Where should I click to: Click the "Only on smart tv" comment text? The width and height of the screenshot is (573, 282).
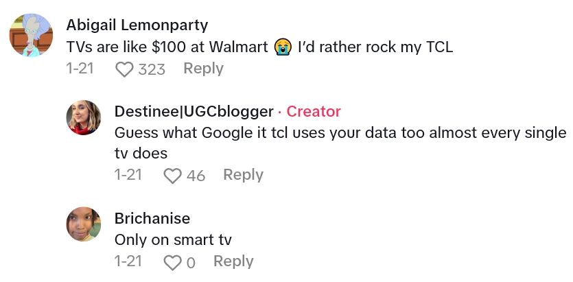click(x=173, y=239)
